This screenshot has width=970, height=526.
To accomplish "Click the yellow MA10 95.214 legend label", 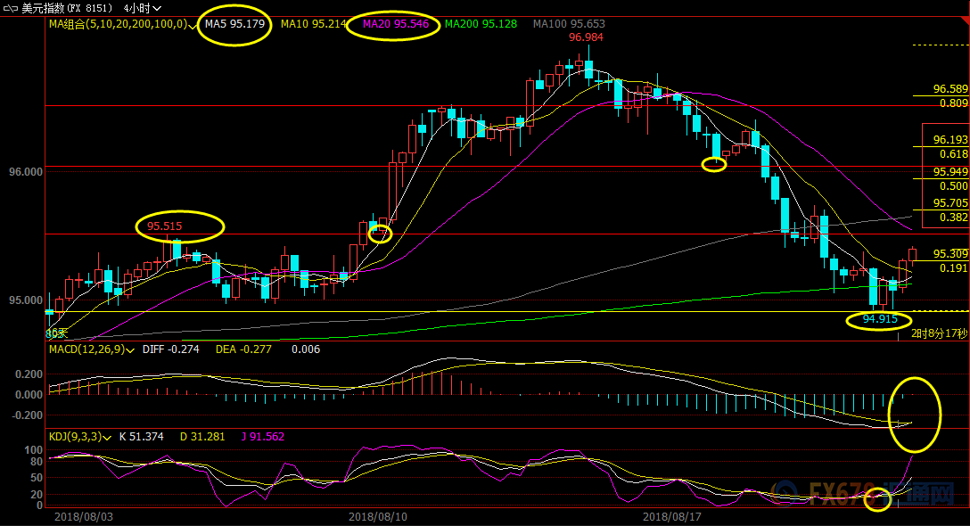I will tap(311, 24).
